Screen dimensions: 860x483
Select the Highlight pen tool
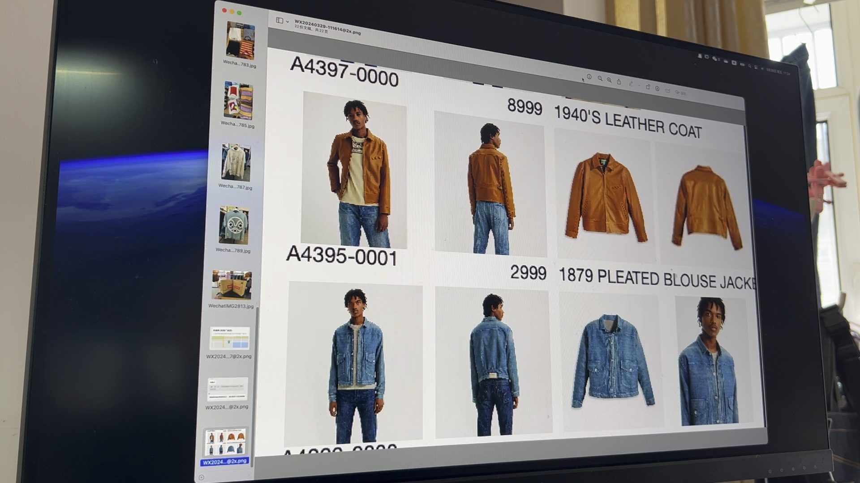tap(631, 84)
